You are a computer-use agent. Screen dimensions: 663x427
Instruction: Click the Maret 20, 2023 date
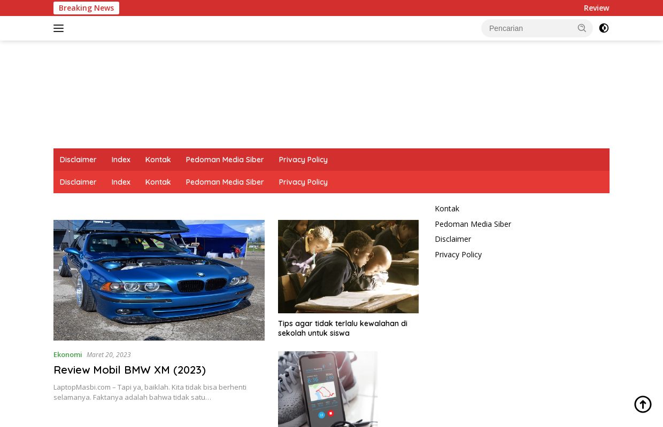(x=109, y=355)
